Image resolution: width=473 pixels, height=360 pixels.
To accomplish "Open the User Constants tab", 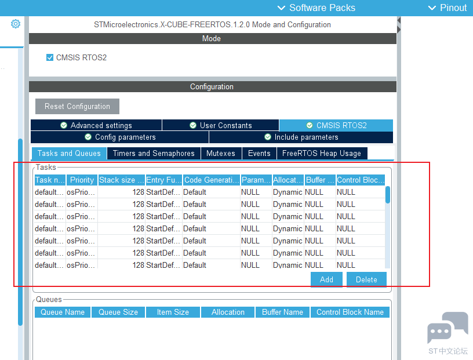I will [220, 125].
